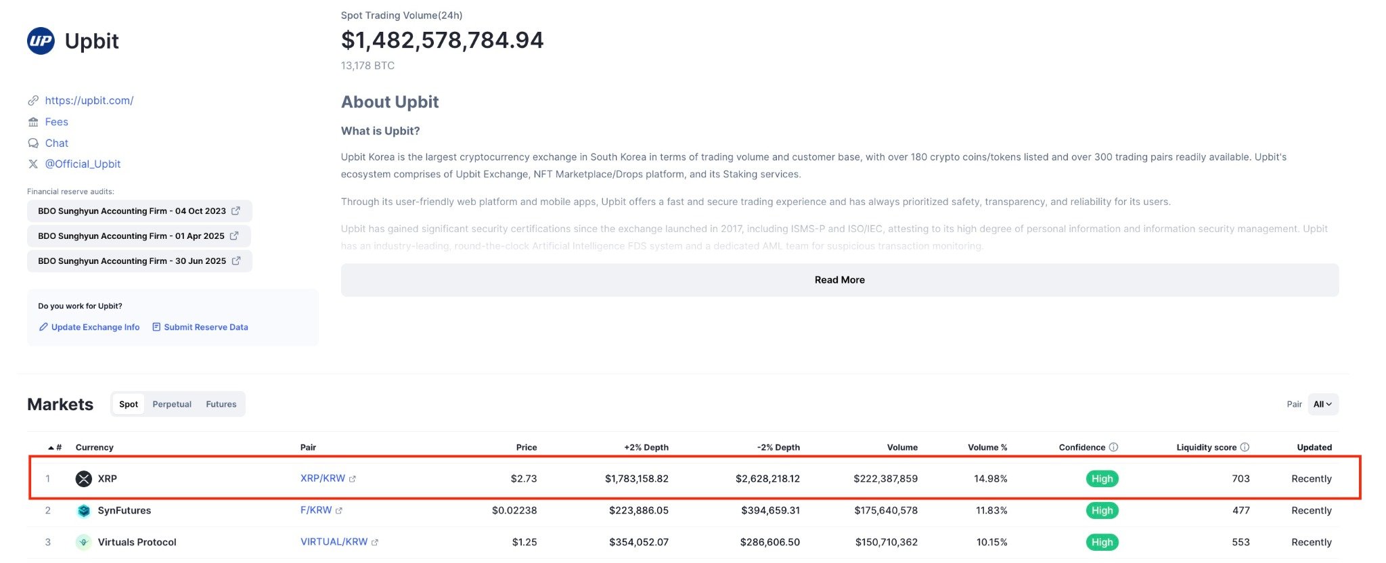The height and width of the screenshot is (563, 1386).
Task: Switch to the Perpetual tab
Action: (x=172, y=404)
